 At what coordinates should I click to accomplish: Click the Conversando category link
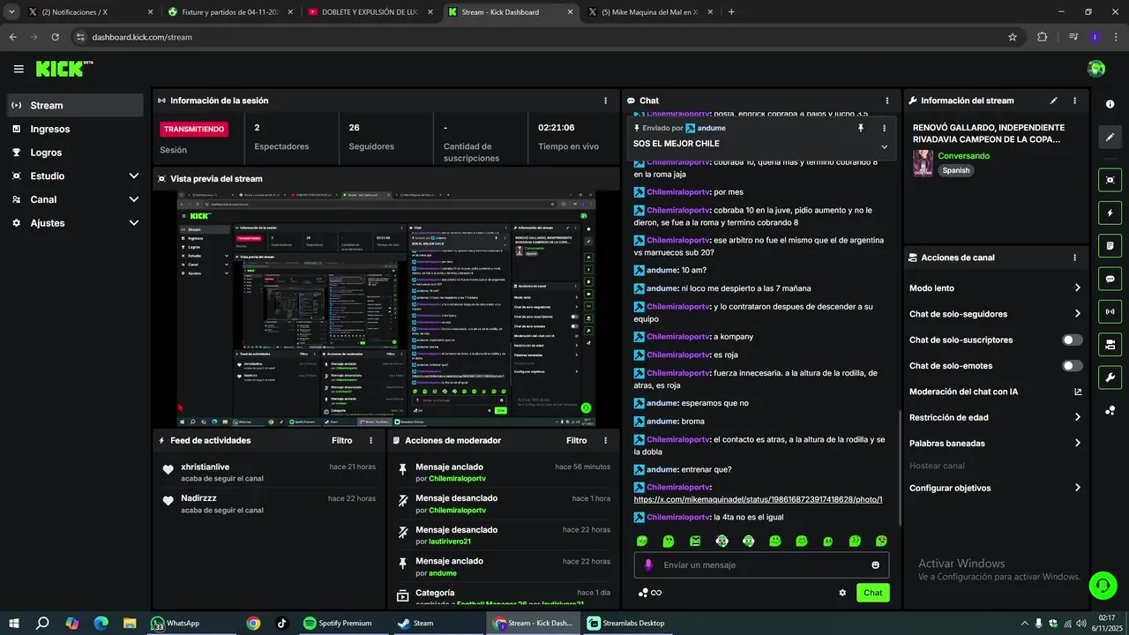(x=963, y=156)
